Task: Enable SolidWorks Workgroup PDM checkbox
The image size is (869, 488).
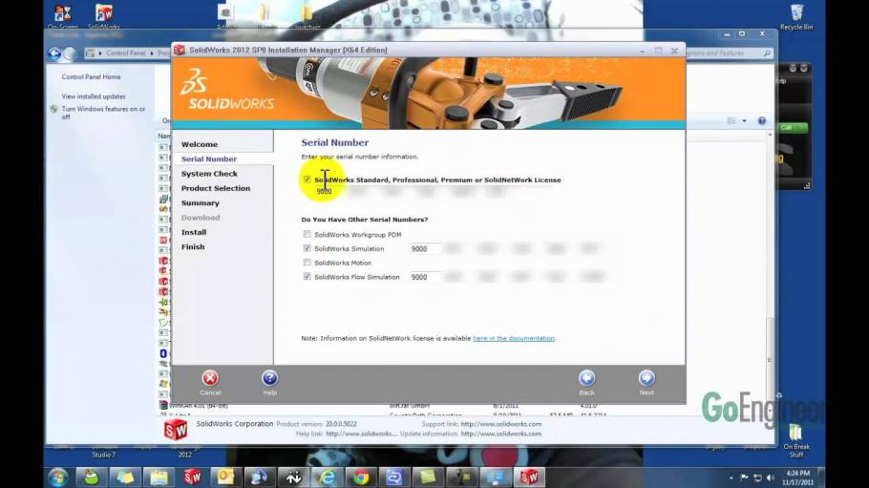Action: click(307, 234)
